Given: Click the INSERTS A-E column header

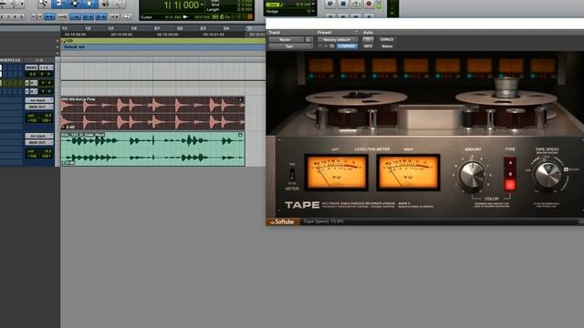Looking at the screenshot, I should tap(10, 60).
